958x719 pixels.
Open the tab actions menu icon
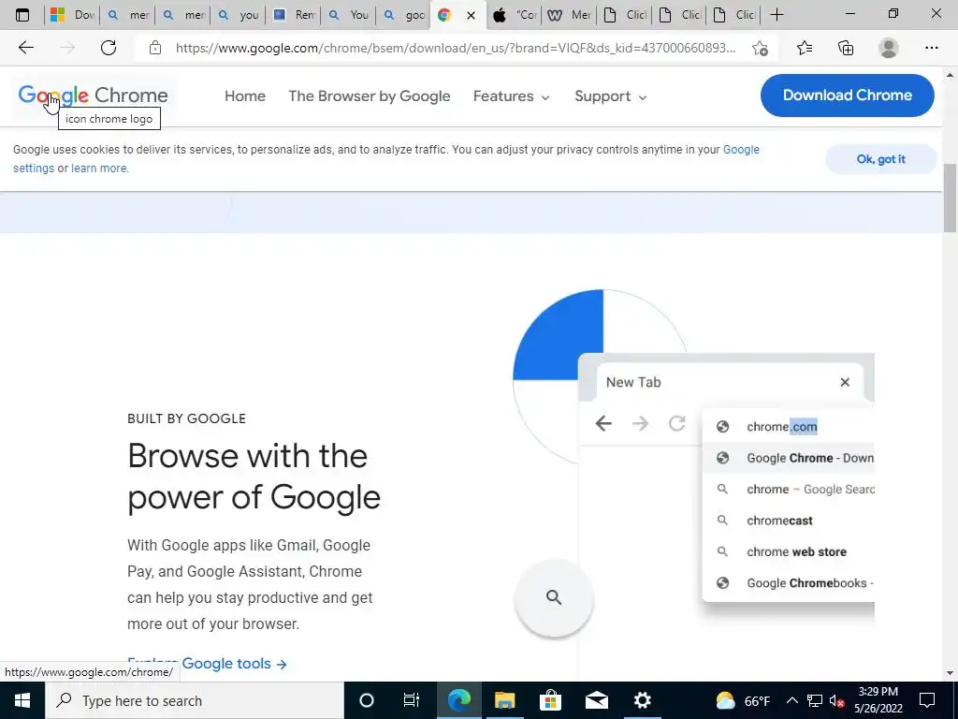22,15
